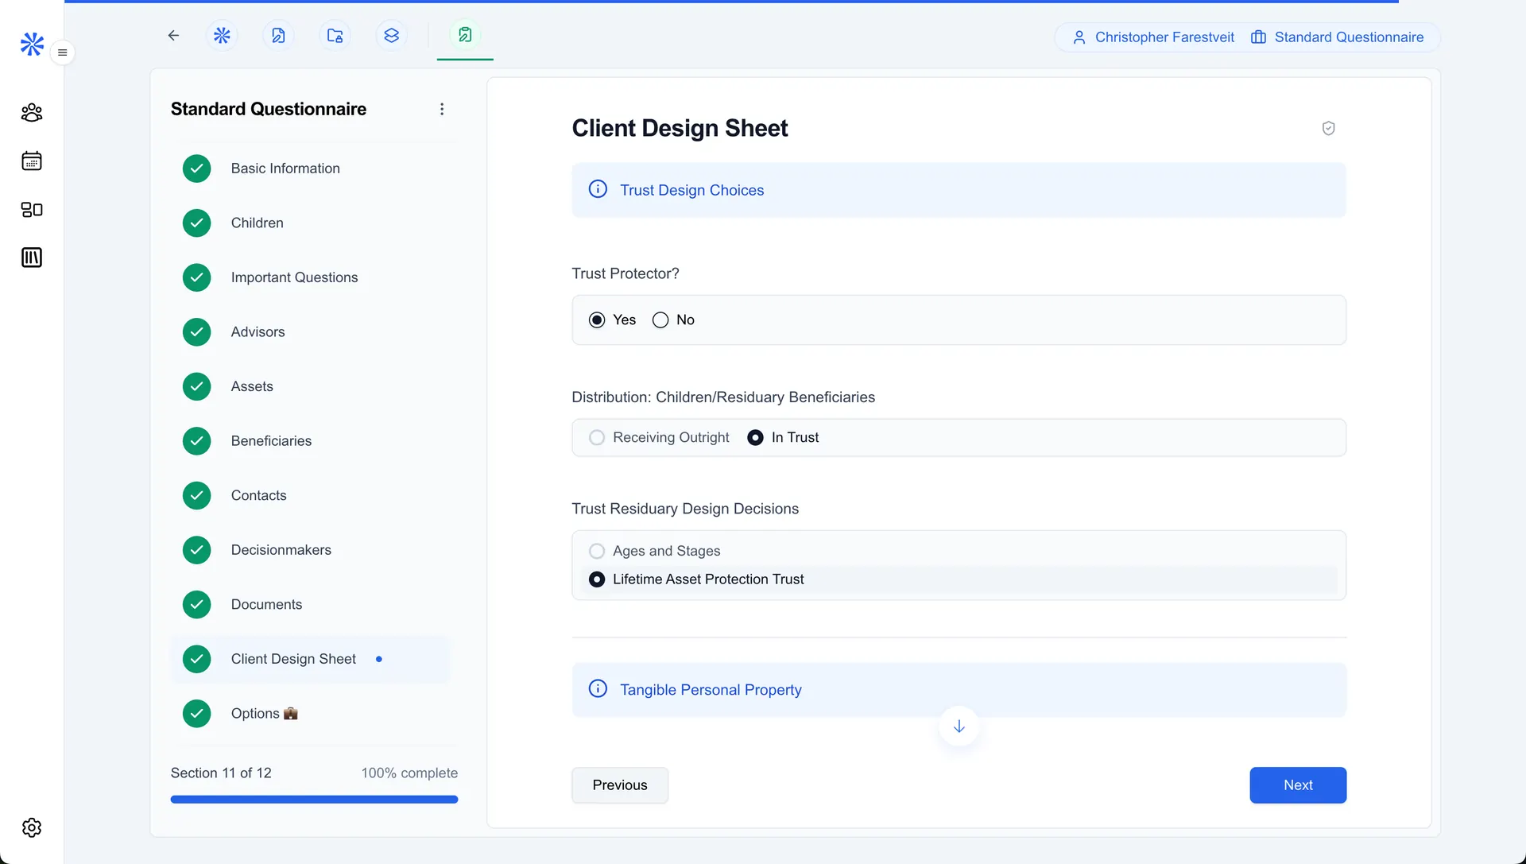Go to Assets section

point(311,386)
